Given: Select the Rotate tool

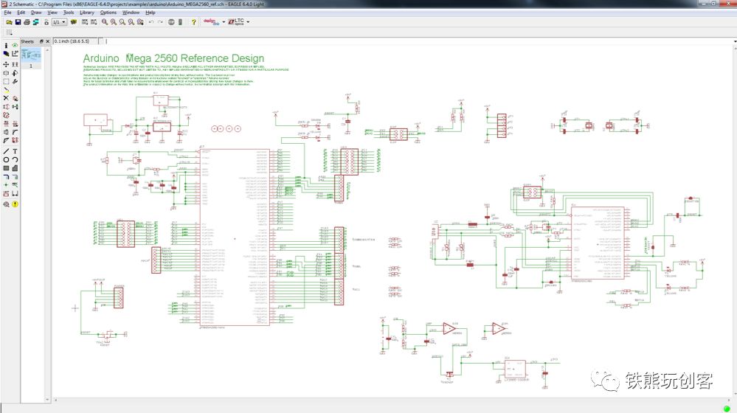Looking at the screenshot, I should point(15,73).
